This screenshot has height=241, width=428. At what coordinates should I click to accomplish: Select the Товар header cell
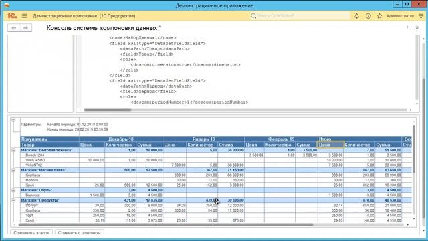[x=49, y=145]
